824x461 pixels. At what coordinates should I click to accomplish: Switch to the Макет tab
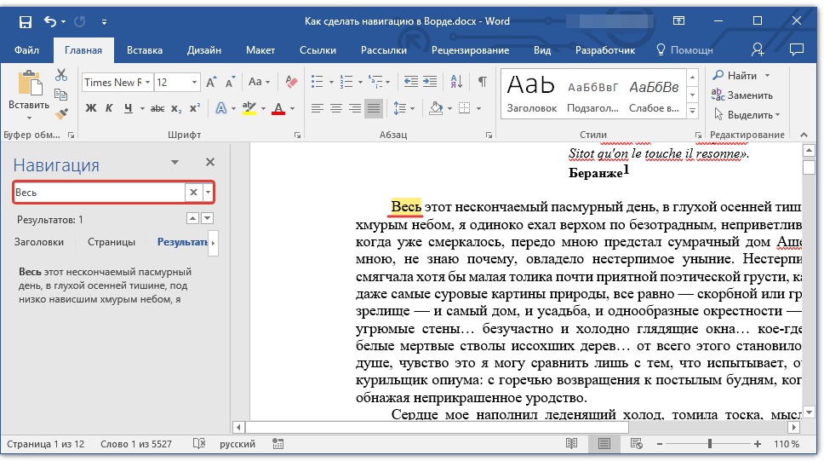260,50
